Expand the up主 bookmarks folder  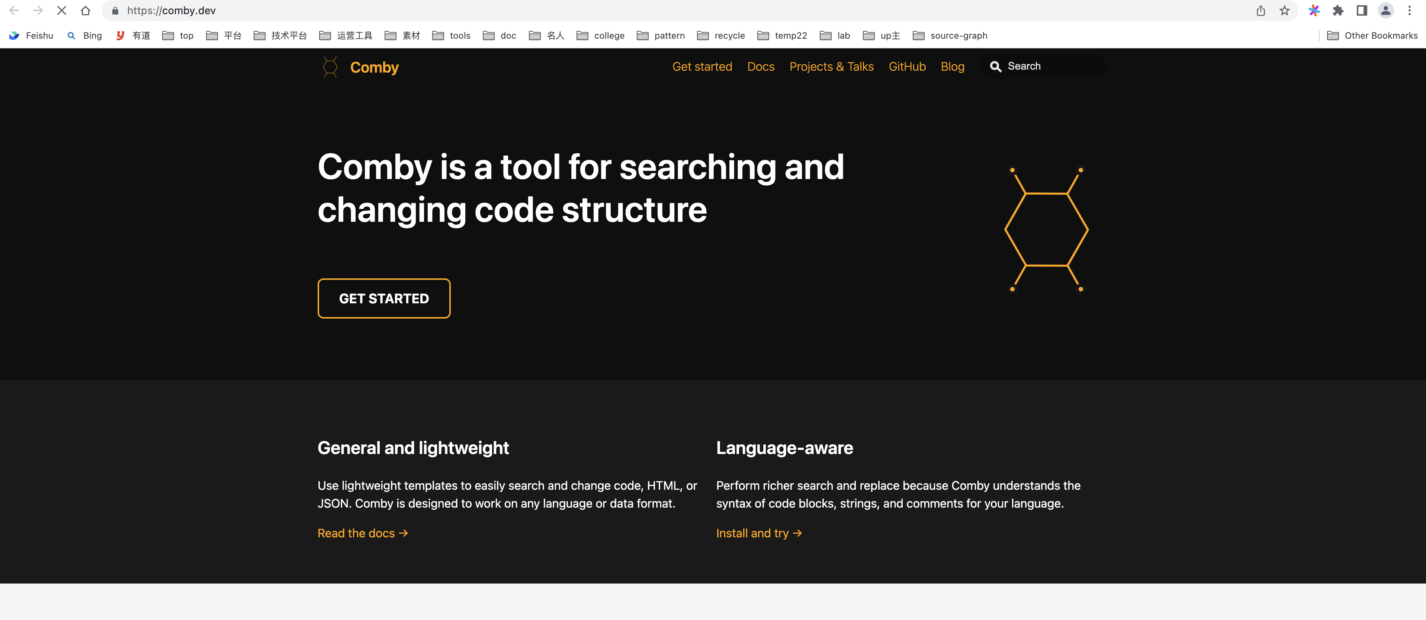coord(882,35)
